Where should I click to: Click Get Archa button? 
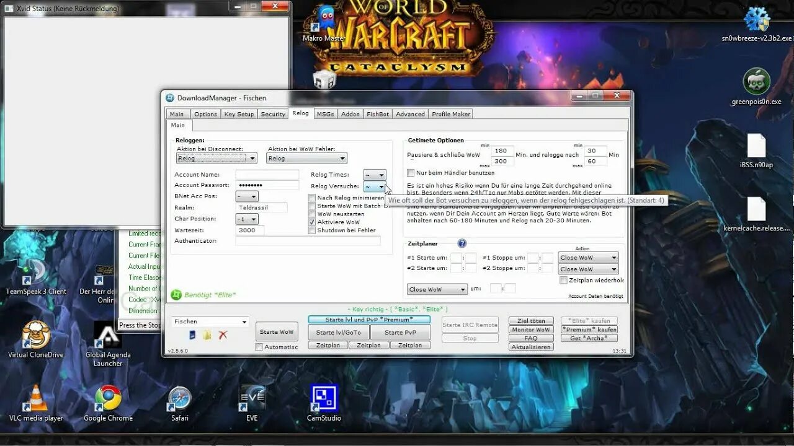click(x=589, y=338)
